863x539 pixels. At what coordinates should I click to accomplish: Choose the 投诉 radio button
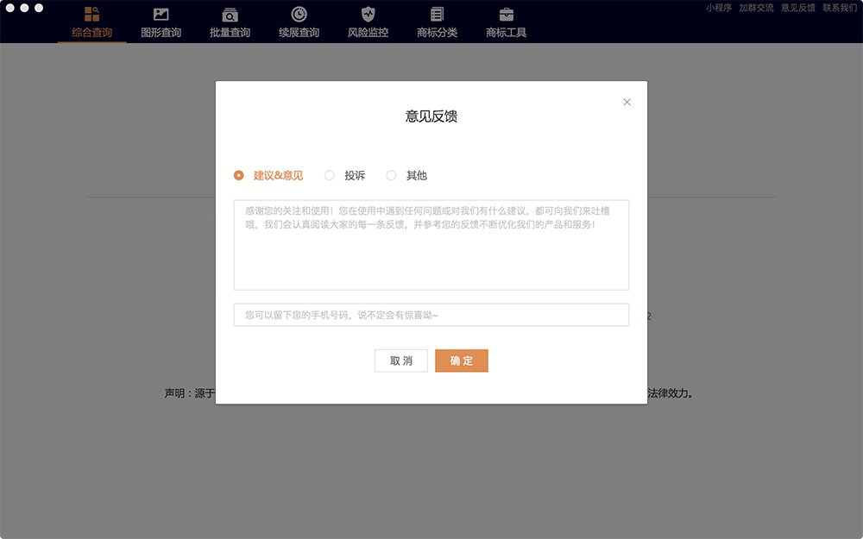[x=329, y=175]
